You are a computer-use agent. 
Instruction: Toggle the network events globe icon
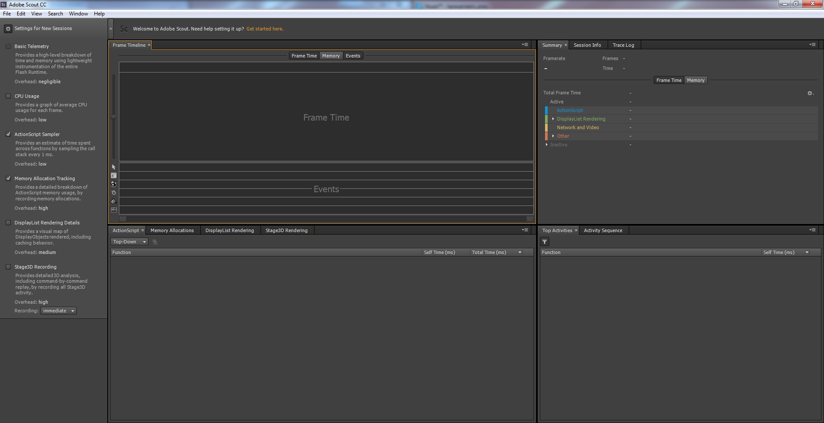(x=114, y=184)
